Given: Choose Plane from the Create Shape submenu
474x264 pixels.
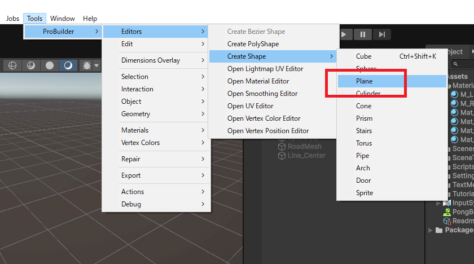Looking at the screenshot, I should point(364,81).
